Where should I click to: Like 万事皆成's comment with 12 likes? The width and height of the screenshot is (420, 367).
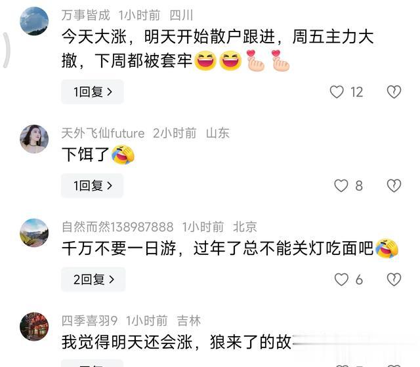pyautogui.click(x=337, y=92)
